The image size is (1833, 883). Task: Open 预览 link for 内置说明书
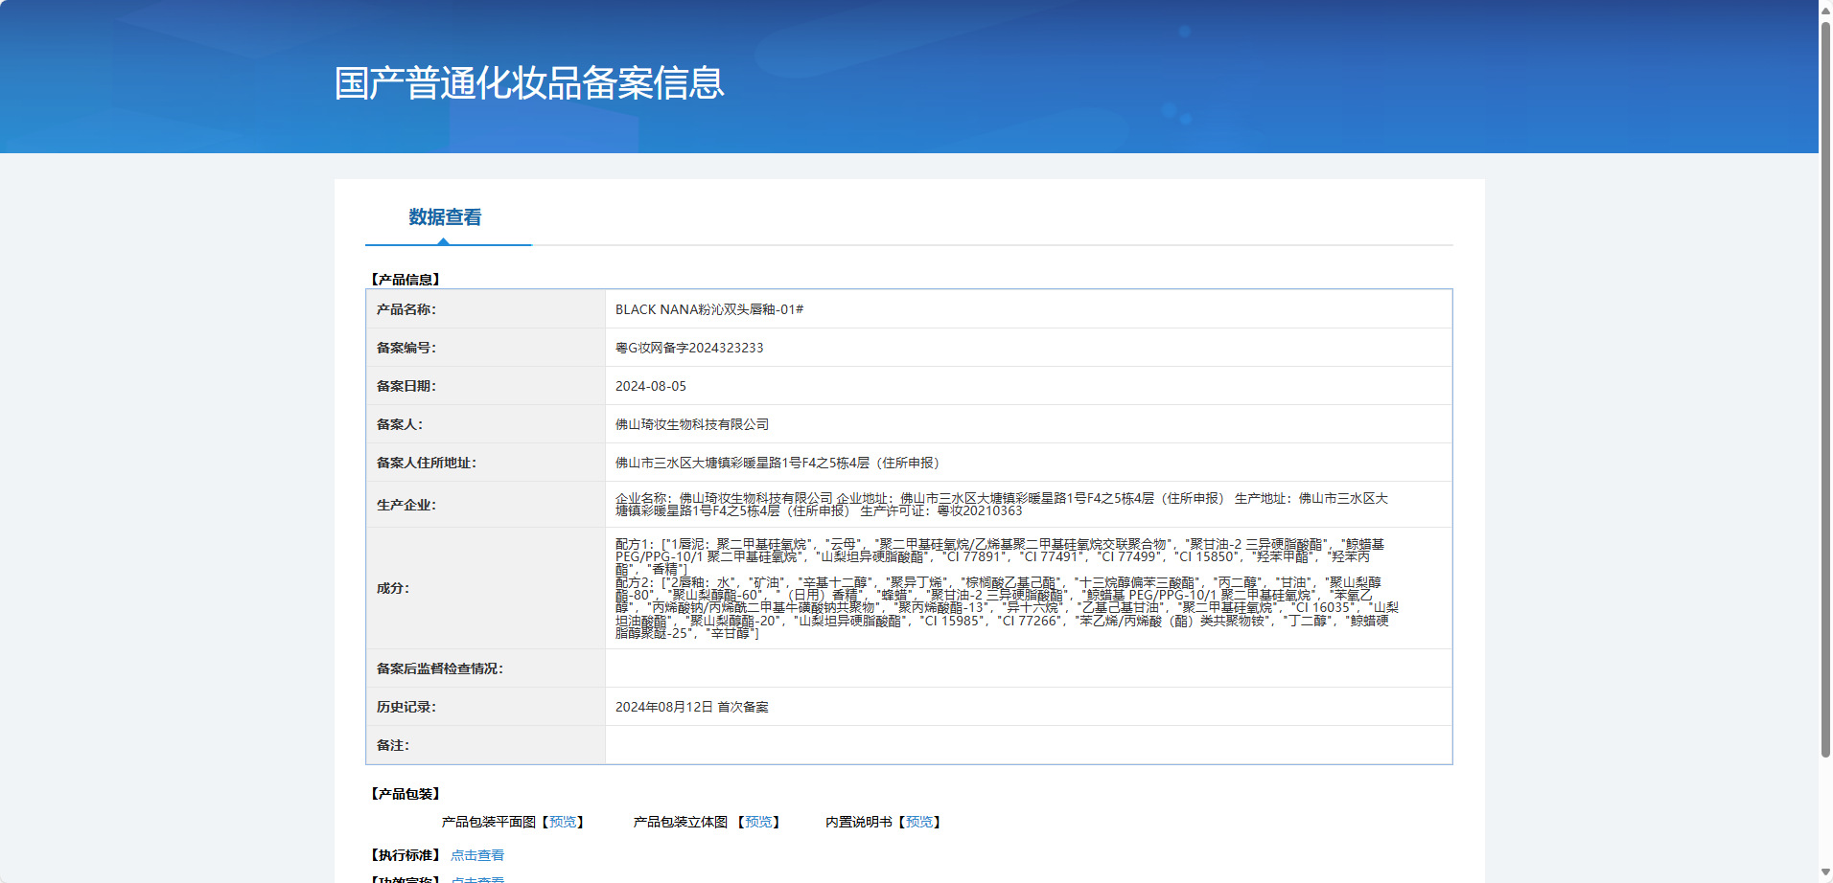point(919,822)
